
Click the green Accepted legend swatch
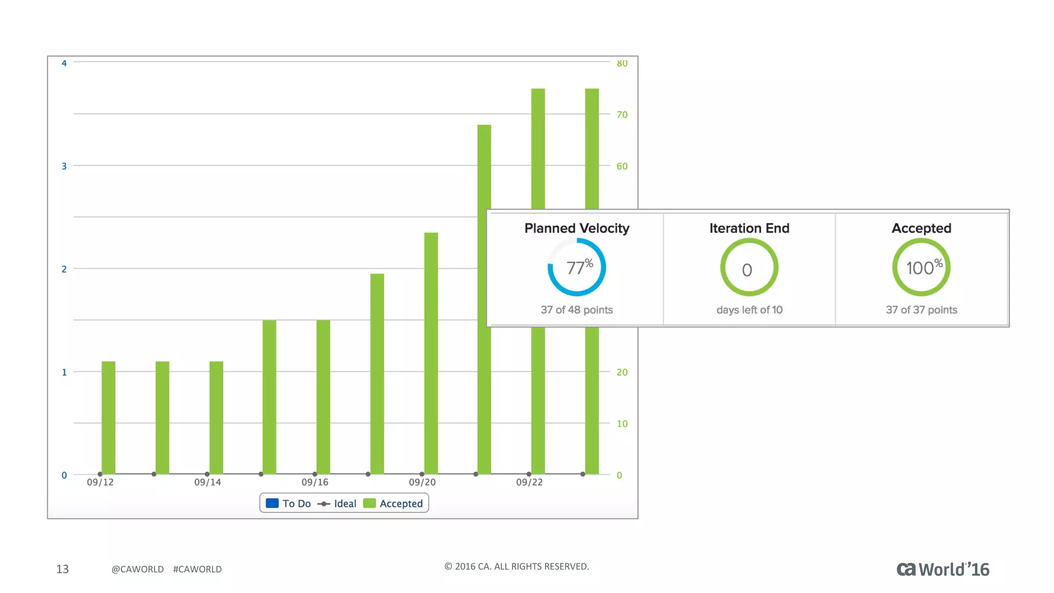tap(370, 503)
